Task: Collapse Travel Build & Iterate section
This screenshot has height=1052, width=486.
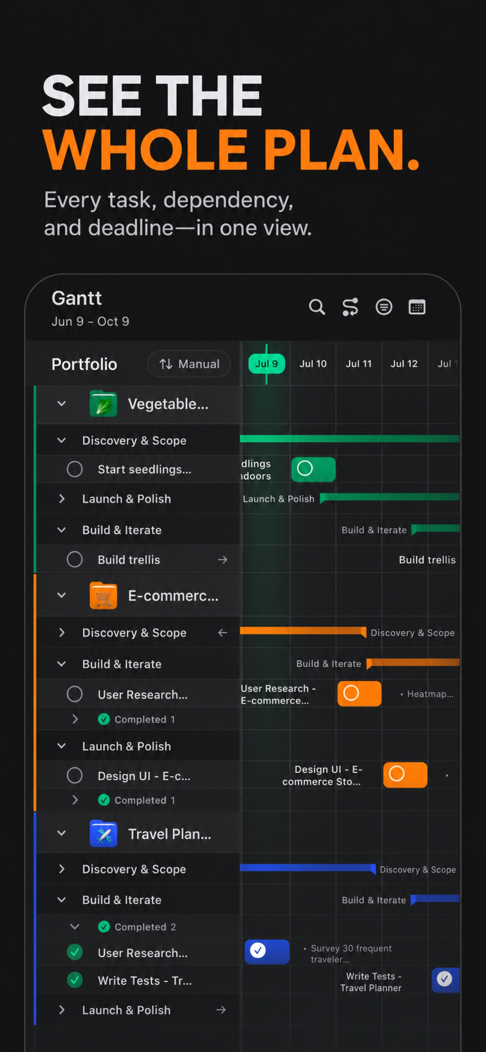Action: click(x=62, y=900)
